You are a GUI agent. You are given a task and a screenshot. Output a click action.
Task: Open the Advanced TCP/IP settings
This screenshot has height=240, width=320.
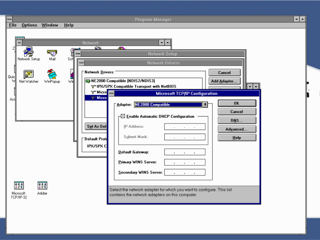[237, 129]
